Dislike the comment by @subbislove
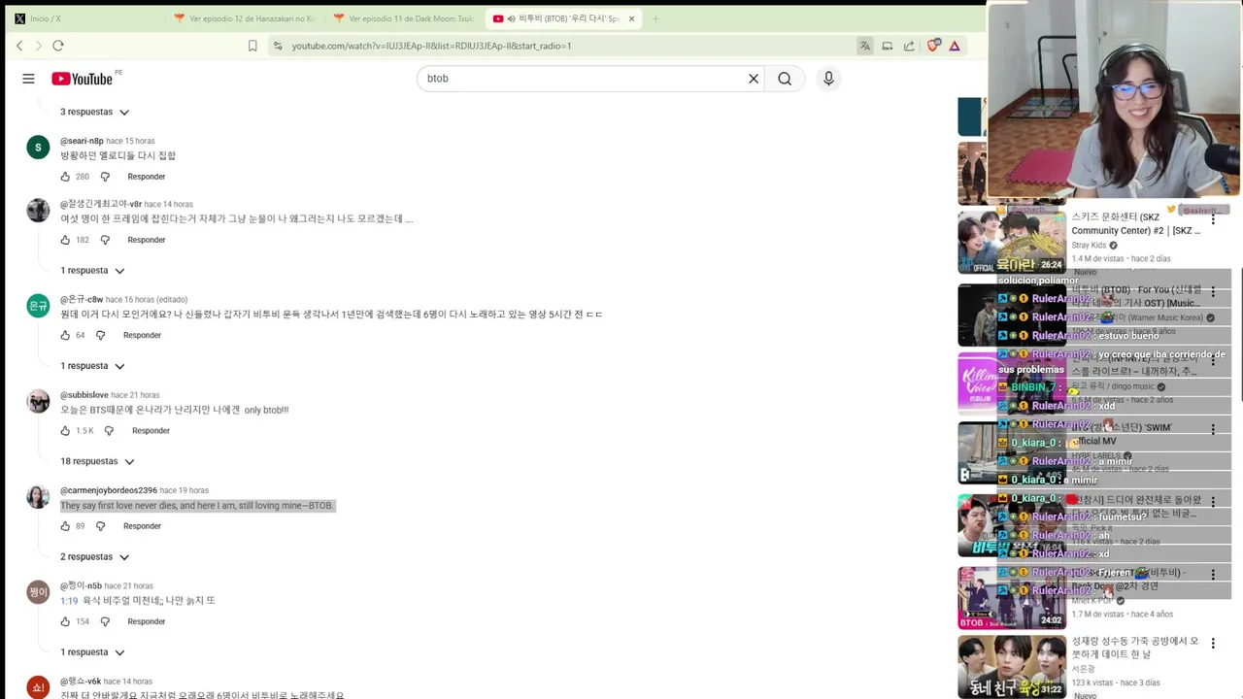Image resolution: width=1243 pixels, height=699 pixels. coord(109,431)
